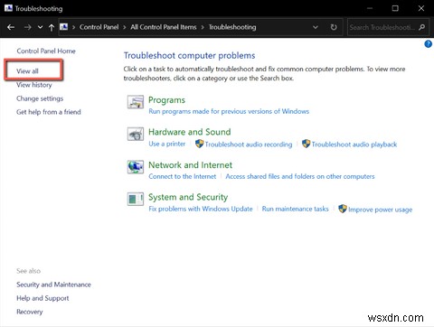Click Access shared files and folders link
434x327 pixels.
(300, 176)
